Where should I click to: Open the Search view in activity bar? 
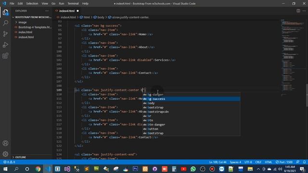coord(5,23)
